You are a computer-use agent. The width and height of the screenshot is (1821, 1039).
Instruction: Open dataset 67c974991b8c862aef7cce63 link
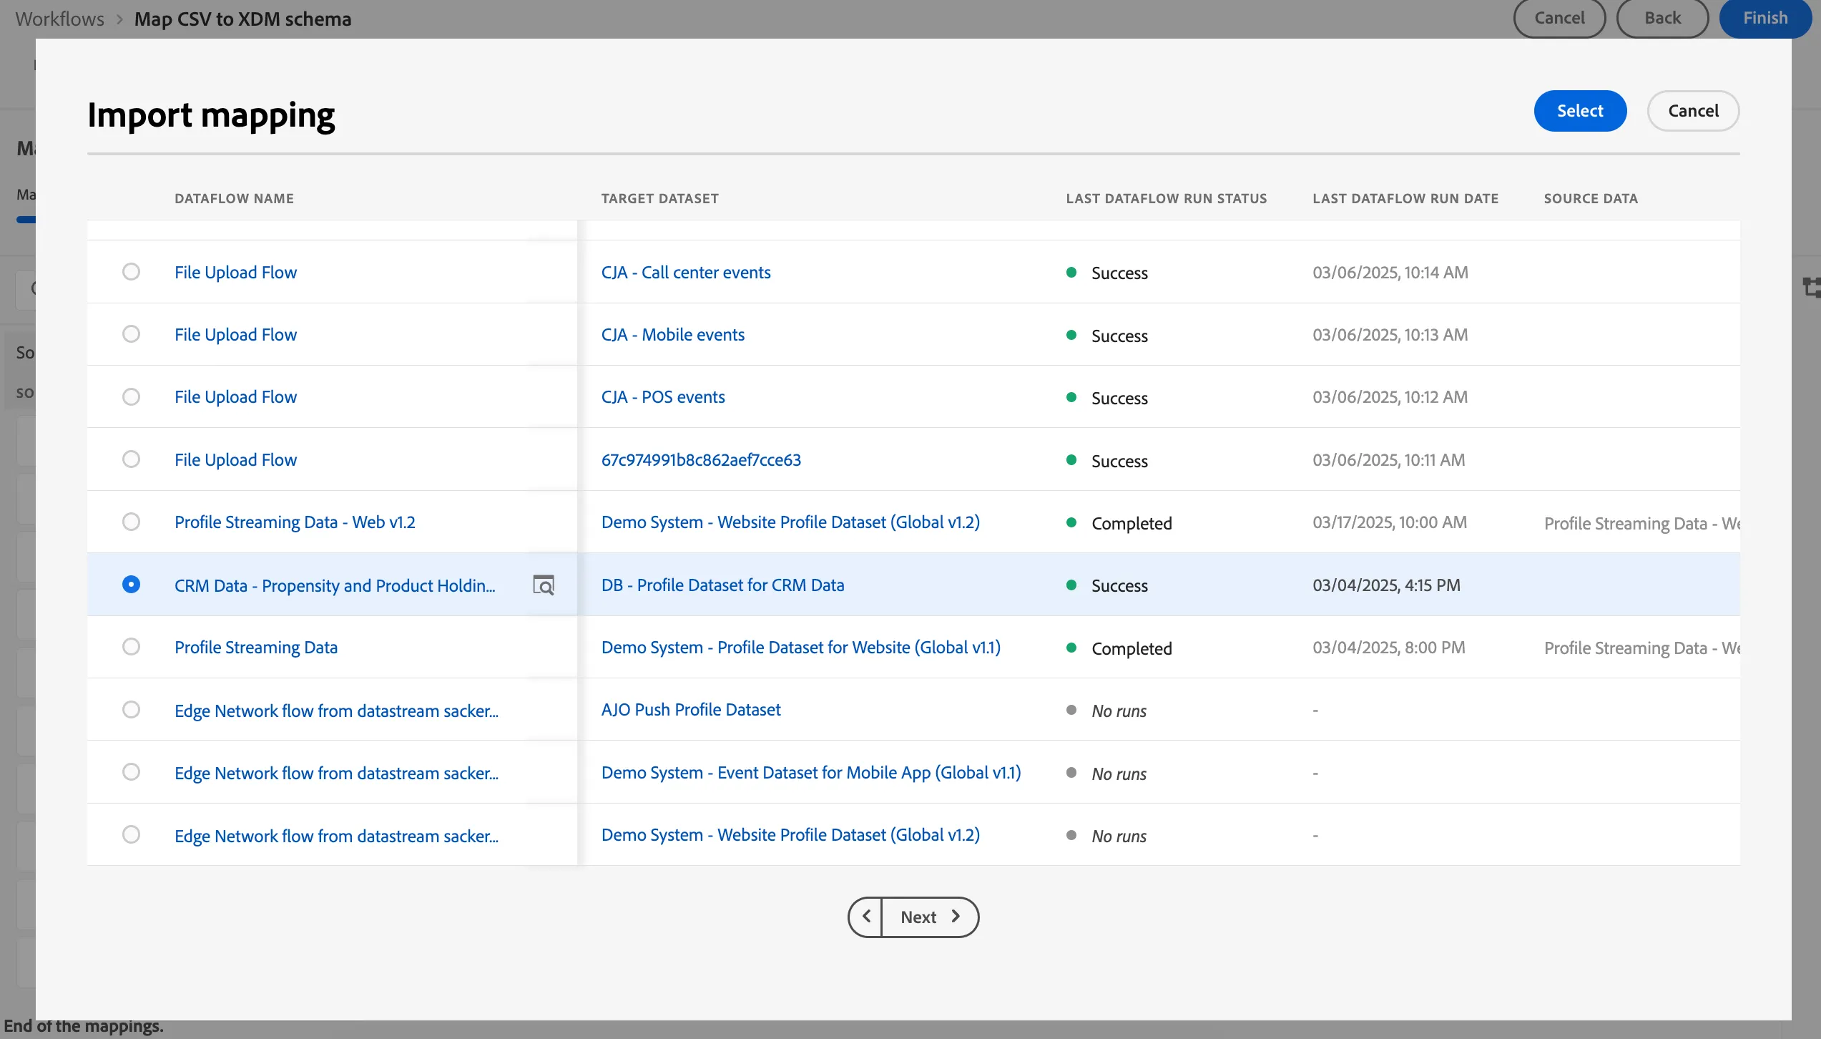(x=701, y=459)
